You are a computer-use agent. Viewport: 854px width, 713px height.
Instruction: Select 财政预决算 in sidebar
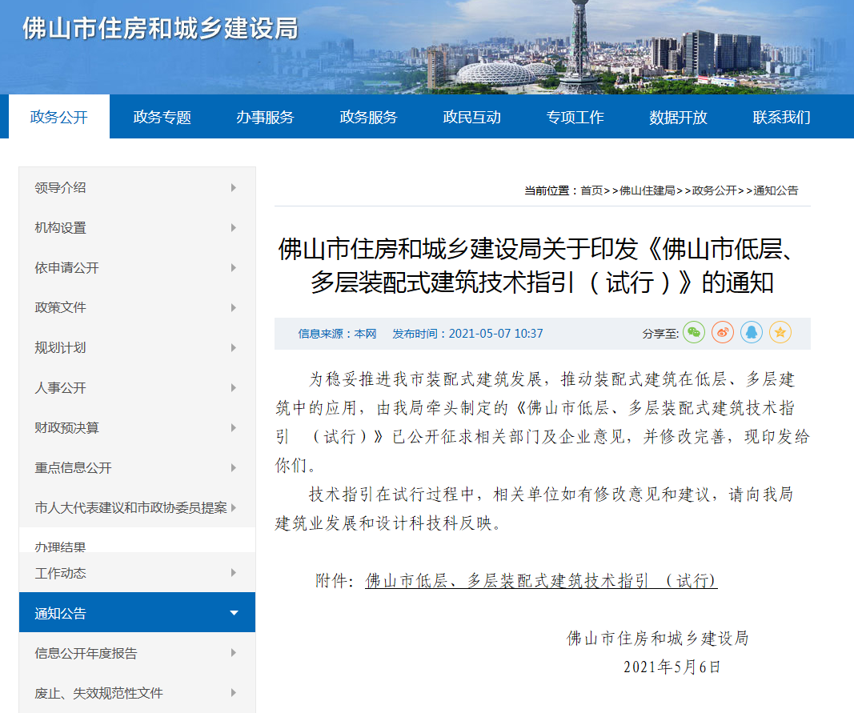67,427
